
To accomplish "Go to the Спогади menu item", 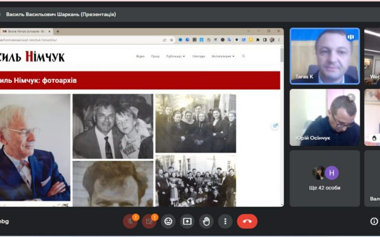I will (199, 56).
